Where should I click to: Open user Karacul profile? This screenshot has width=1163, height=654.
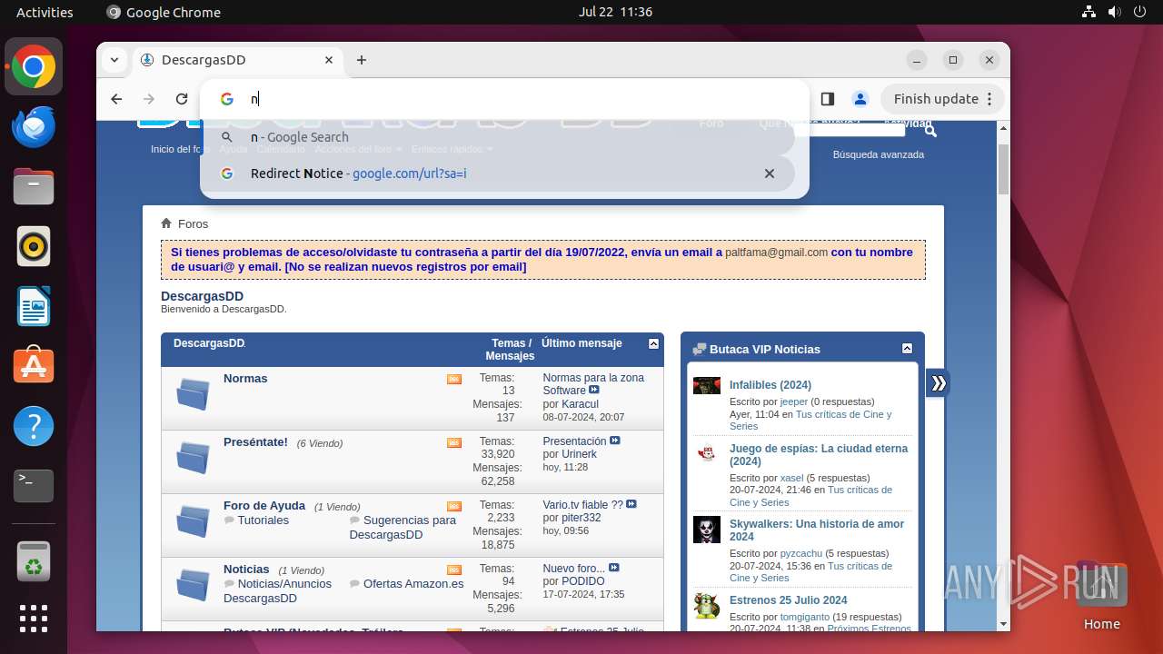click(x=580, y=404)
